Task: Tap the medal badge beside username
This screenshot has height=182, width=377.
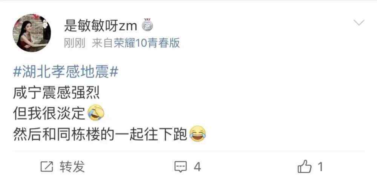Action: pyautogui.click(x=147, y=25)
